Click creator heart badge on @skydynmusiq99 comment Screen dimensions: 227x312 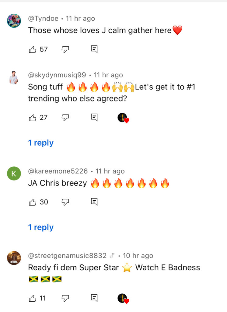(123, 118)
